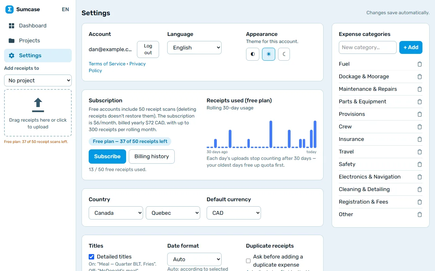435x271 pixels.
Task: Select the dark moon theme
Action: pos(284,54)
